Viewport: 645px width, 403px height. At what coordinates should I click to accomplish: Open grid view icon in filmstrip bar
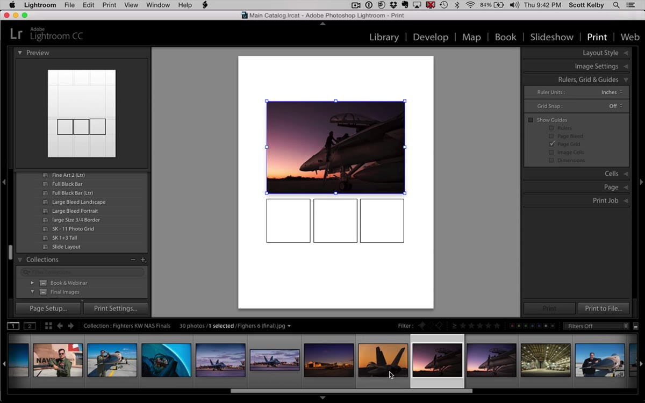[48, 326]
